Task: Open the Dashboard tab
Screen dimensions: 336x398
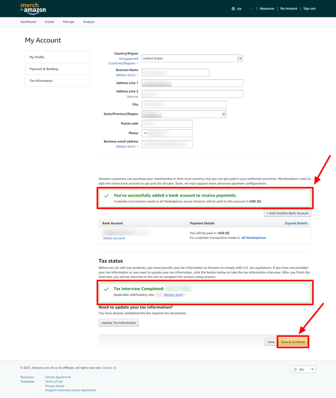Action: (28, 22)
